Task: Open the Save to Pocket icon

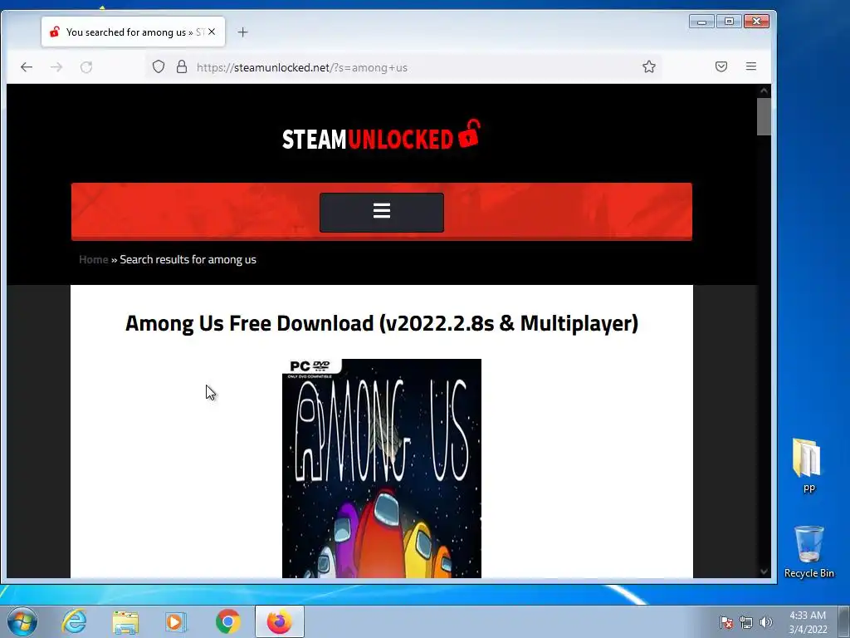Action: (x=721, y=66)
